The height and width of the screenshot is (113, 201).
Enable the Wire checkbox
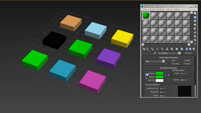170,61
